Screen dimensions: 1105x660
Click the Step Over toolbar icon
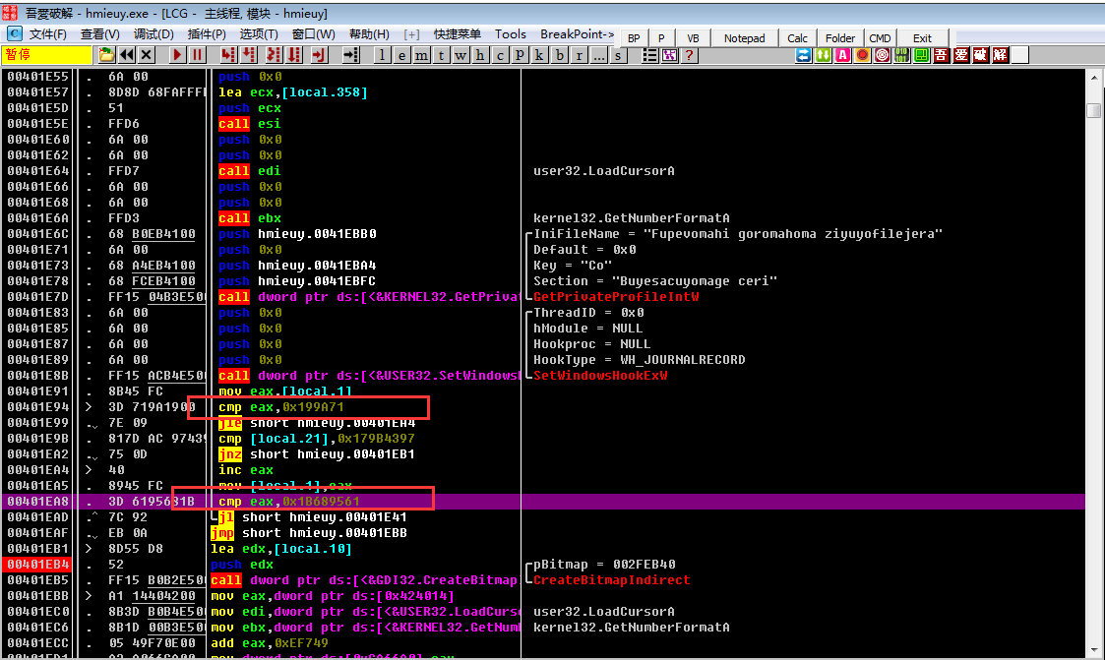point(249,55)
